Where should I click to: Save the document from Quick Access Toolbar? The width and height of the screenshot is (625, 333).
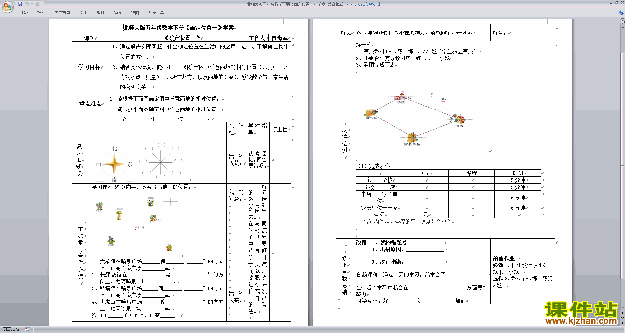pyautogui.click(x=20, y=4)
